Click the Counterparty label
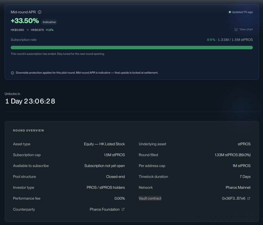The width and height of the screenshot is (263, 225). pyautogui.click(x=24, y=210)
